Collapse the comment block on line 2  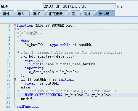tap(15, 29)
